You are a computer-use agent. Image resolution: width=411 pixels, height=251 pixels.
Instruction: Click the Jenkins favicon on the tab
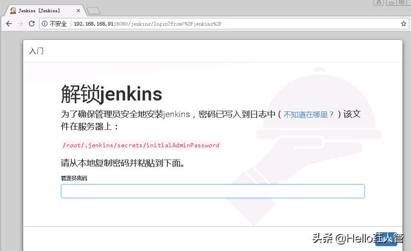[x=13, y=10]
